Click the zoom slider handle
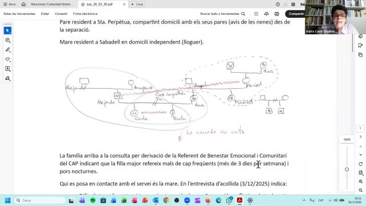366x206 pixels. click(347, 169)
